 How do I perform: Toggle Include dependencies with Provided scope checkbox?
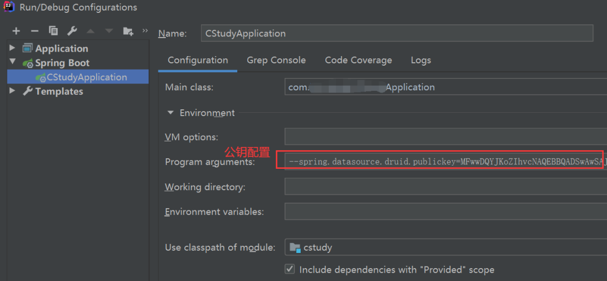[x=290, y=269]
